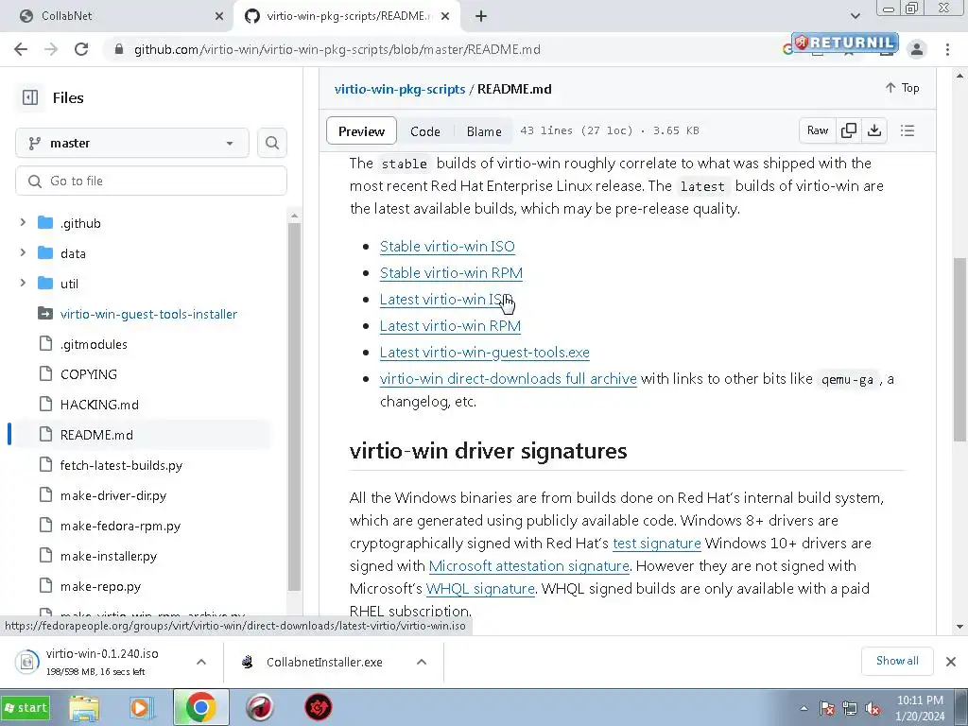This screenshot has width=968, height=726.
Task: Open the Chrome three-dot menu
Action: (947, 49)
